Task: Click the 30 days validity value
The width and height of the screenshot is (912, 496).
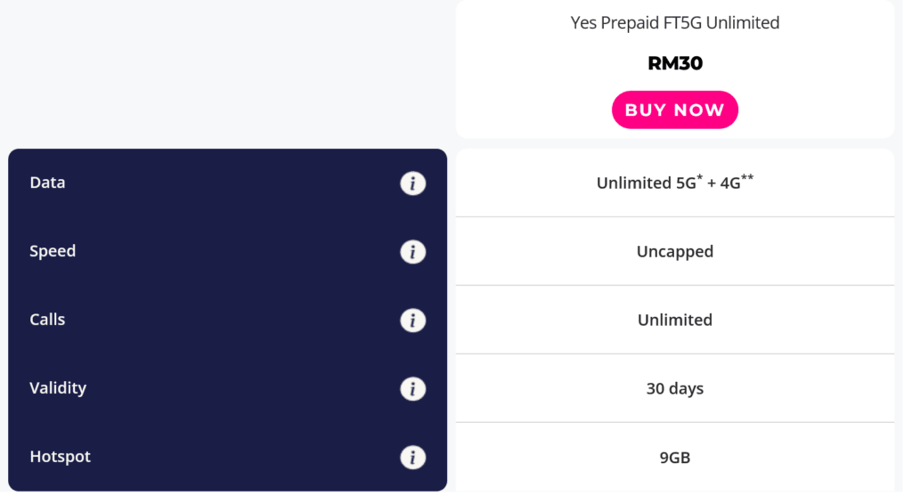Action: tap(674, 389)
